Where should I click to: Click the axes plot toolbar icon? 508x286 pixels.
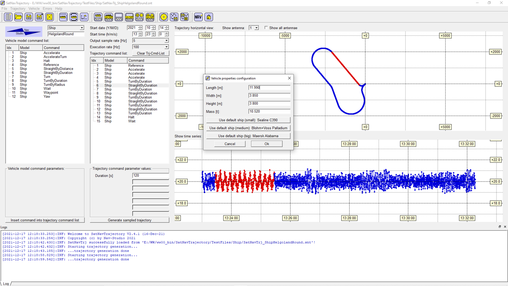84,17
